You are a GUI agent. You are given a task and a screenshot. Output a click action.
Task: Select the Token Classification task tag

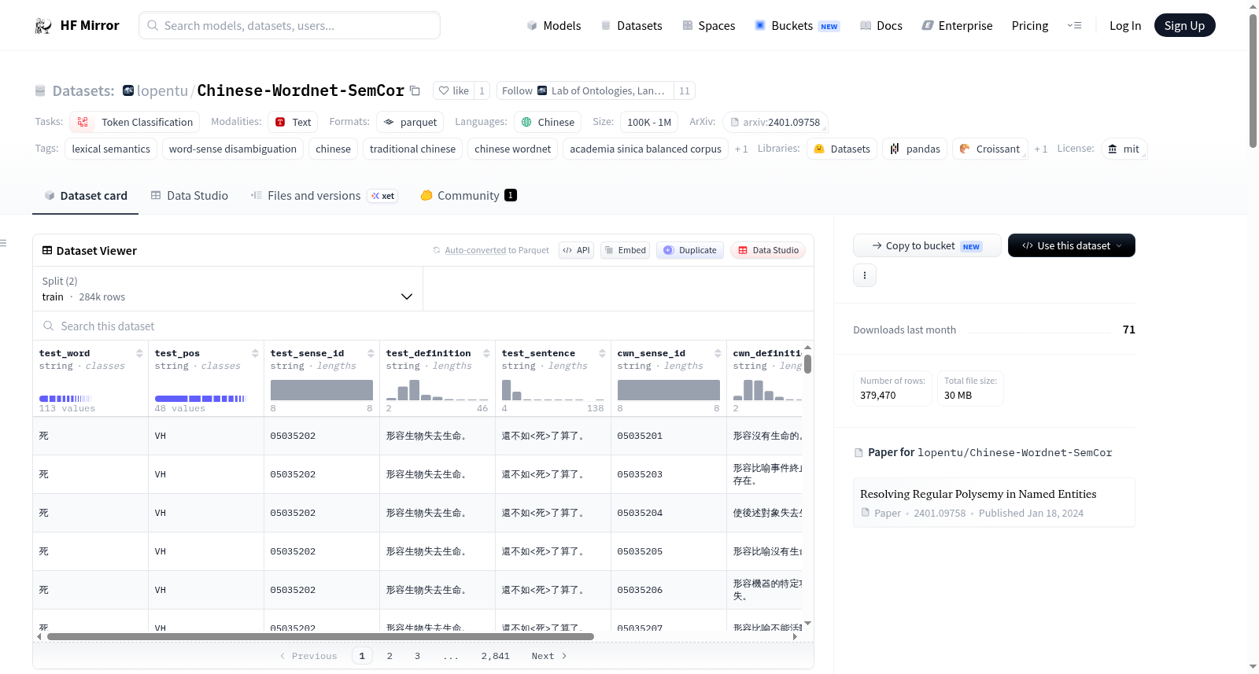click(135, 122)
